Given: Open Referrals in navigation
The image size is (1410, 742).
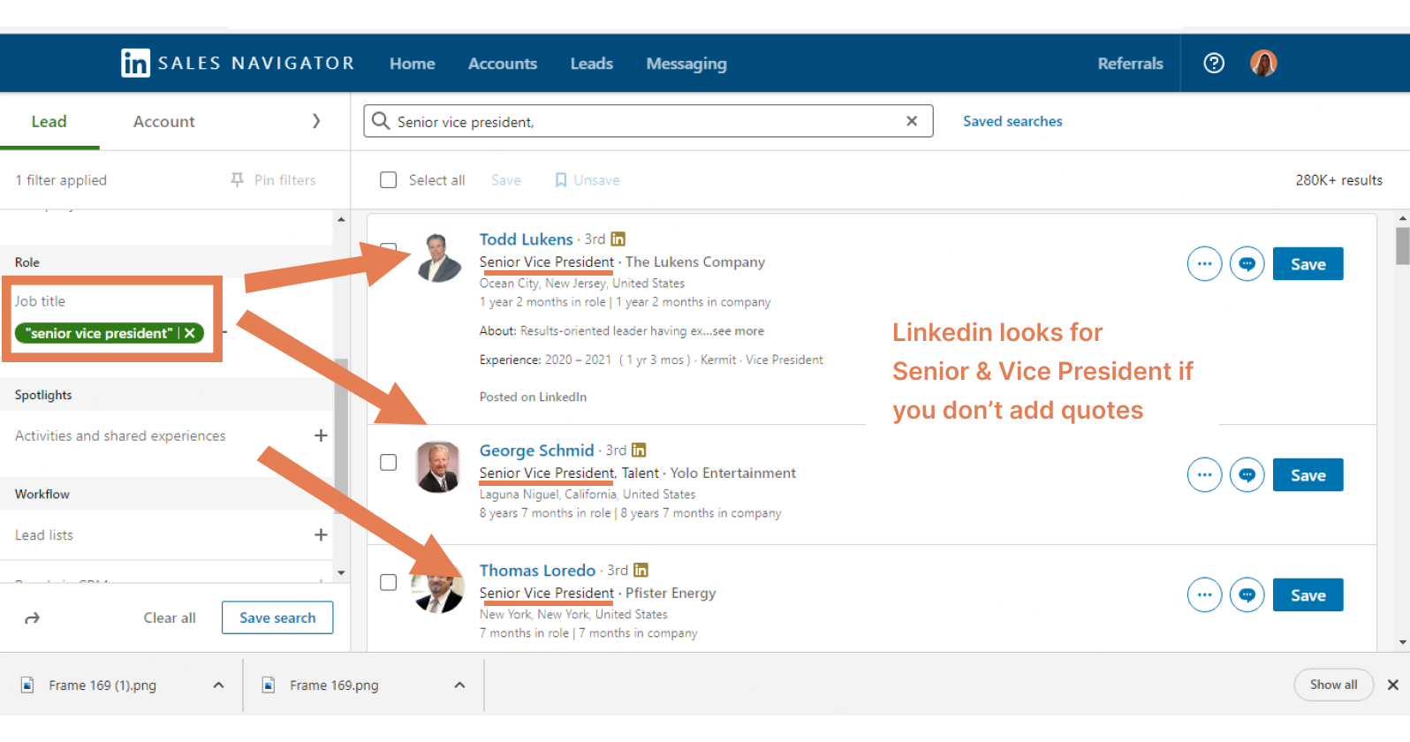Looking at the screenshot, I should [x=1130, y=64].
